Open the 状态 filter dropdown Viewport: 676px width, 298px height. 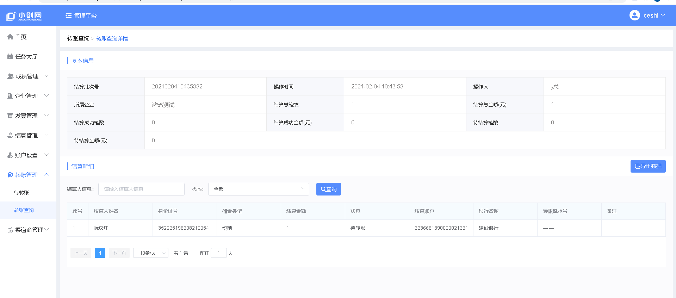pos(259,189)
